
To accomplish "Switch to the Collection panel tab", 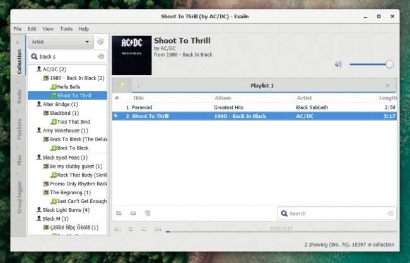I will pos(19,62).
